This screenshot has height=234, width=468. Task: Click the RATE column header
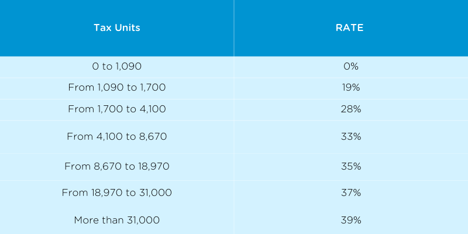tap(351, 28)
